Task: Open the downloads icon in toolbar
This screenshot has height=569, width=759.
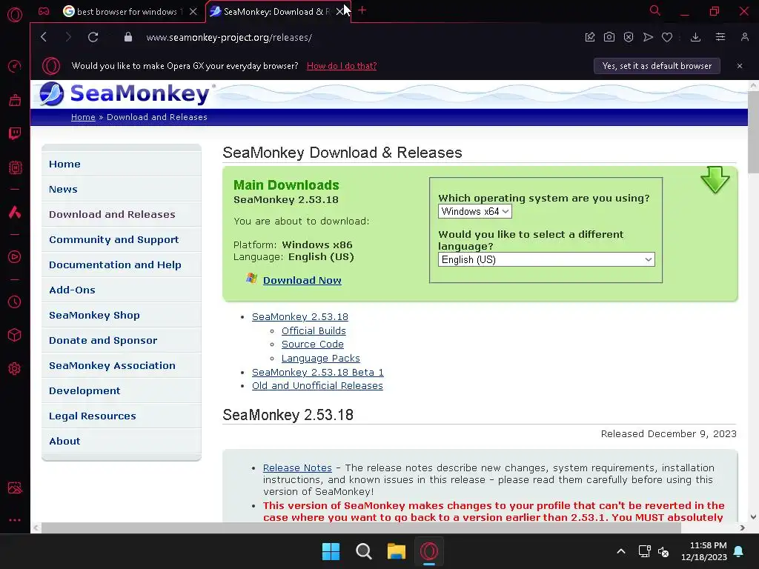Action: [x=695, y=37]
